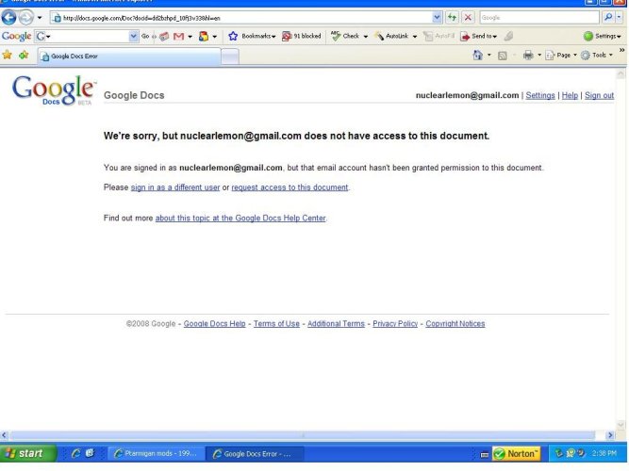Click the Norton taskbar button
629x471 pixels.
[516, 454]
